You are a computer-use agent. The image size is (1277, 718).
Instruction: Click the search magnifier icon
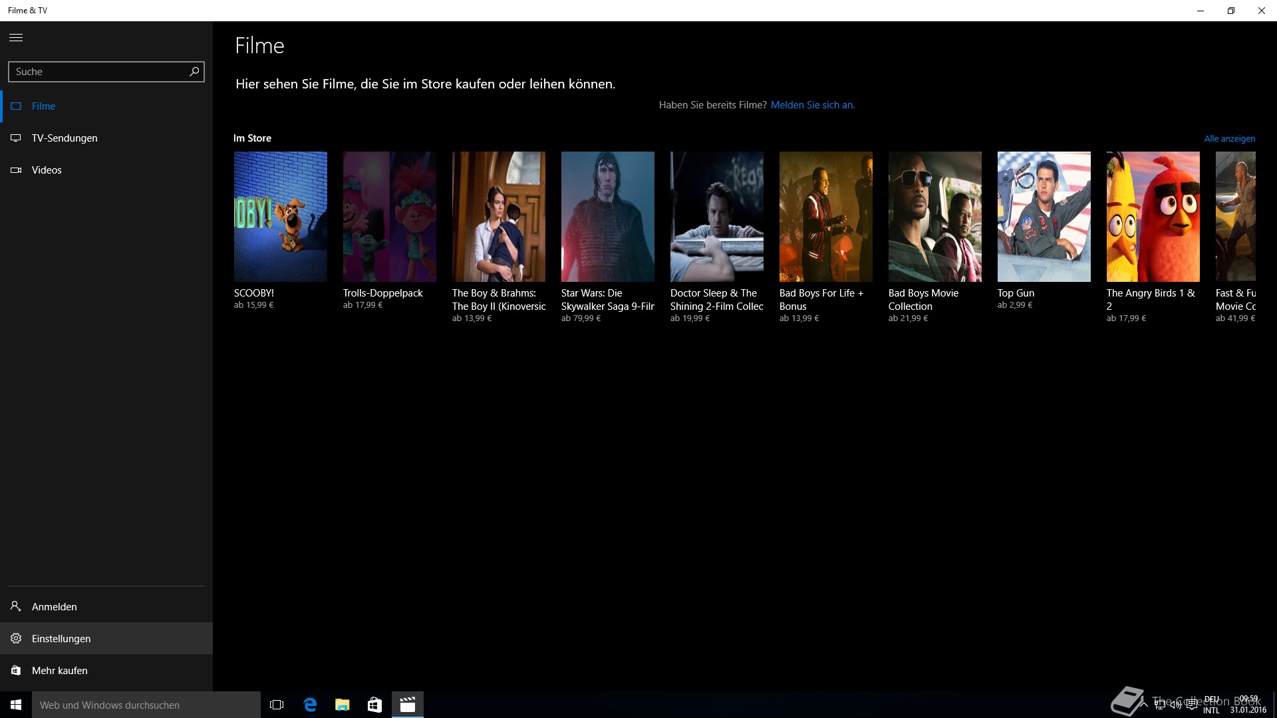[194, 72]
